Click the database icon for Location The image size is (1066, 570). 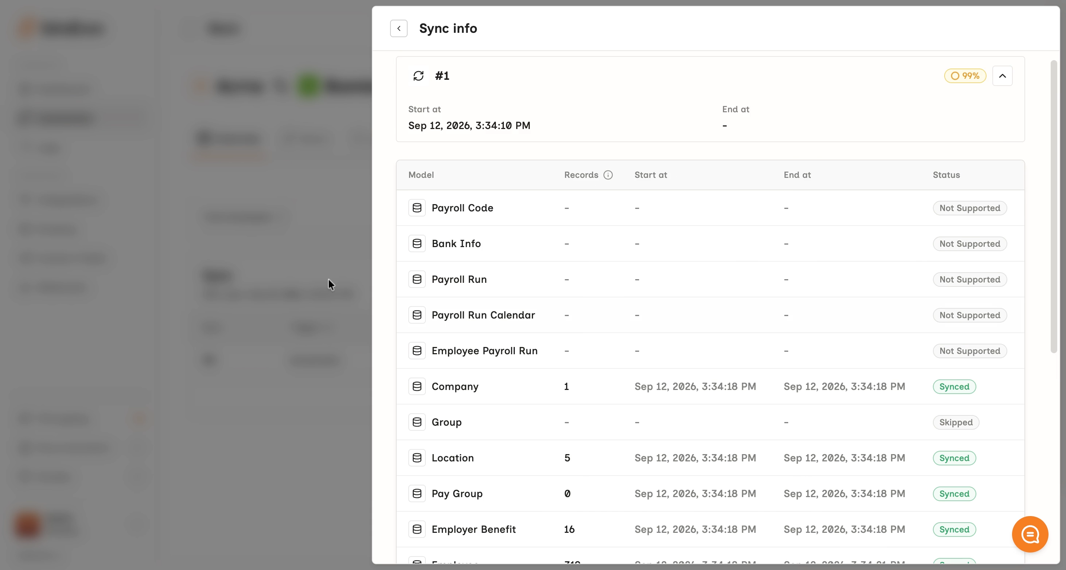point(417,458)
